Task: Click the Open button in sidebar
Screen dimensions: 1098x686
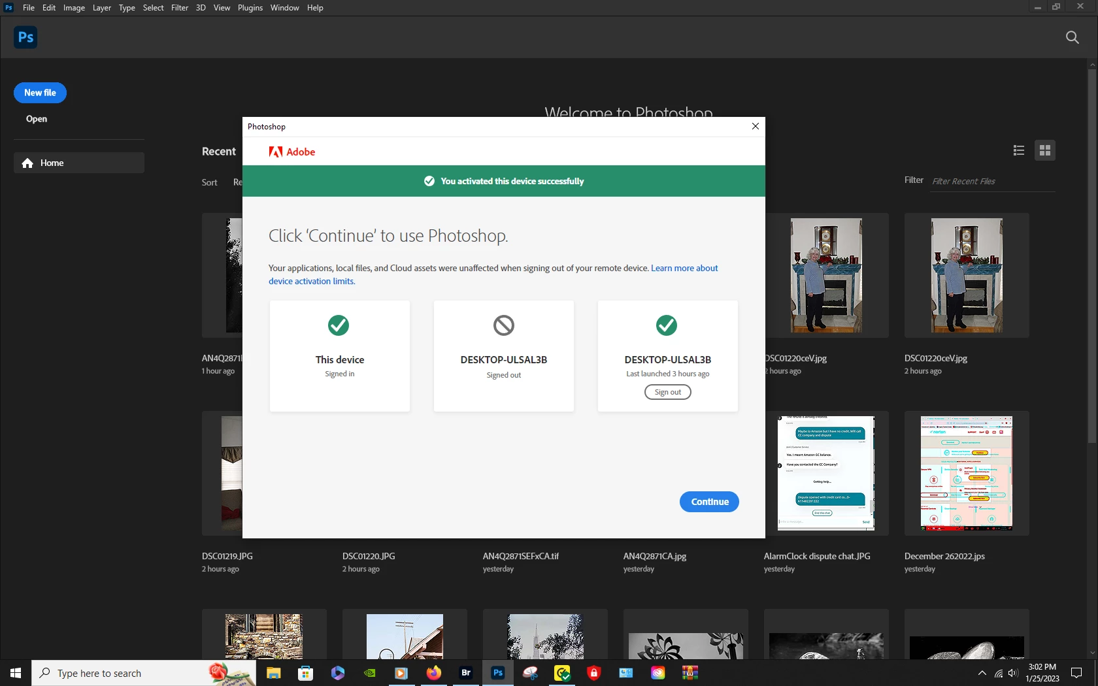Action: pyautogui.click(x=37, y=119)
